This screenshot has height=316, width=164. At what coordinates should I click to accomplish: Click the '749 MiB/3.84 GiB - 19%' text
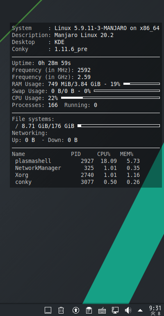pos(84,84)
